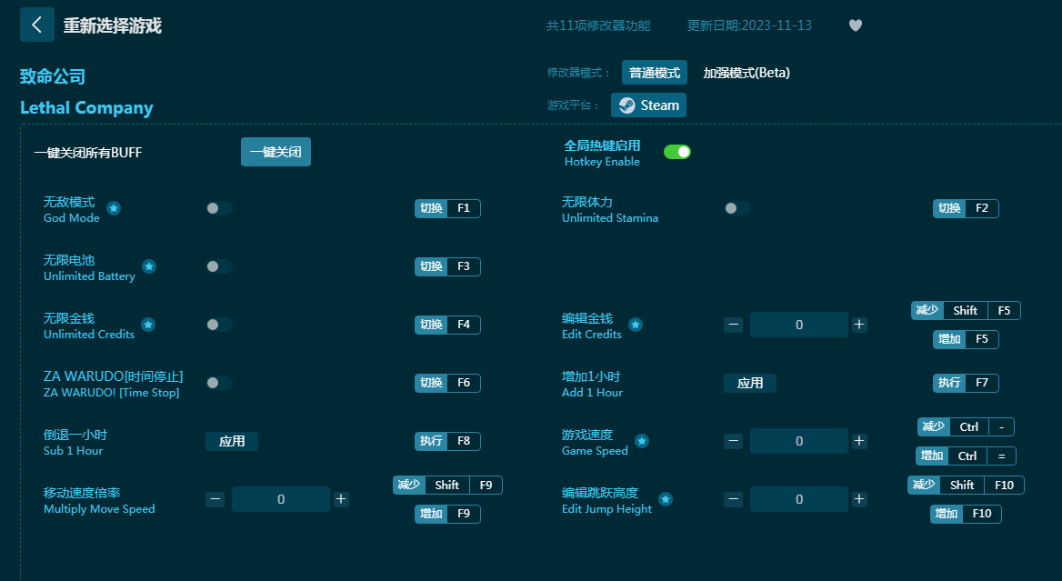Click the 执行 F7 hotkey for Add 1 Hour
1062x581 pixels.
[966, 383]
